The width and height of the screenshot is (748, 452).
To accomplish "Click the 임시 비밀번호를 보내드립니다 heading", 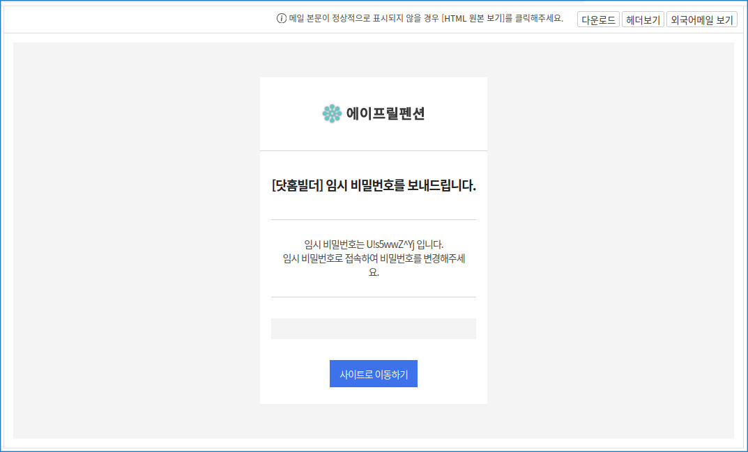I will pyautogui.click(x=401, y=186).
